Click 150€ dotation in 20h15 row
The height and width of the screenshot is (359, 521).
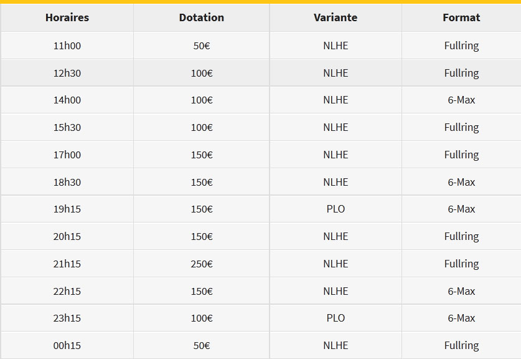[x=201, y=237]
